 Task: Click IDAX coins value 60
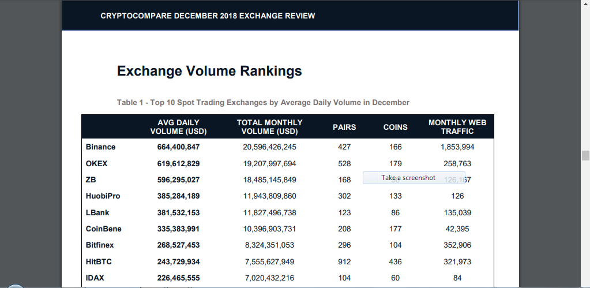coord(395,278)
